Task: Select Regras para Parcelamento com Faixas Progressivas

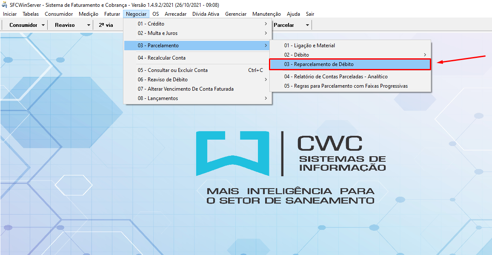Action: click(346, 86)
